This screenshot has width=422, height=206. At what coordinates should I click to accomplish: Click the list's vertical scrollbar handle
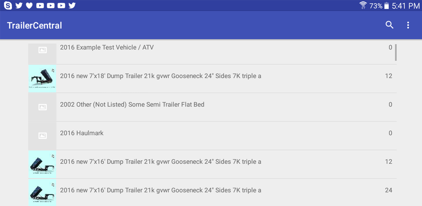tap(396, 52)
